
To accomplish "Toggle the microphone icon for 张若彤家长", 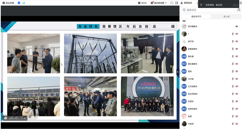I will (233, 109).
